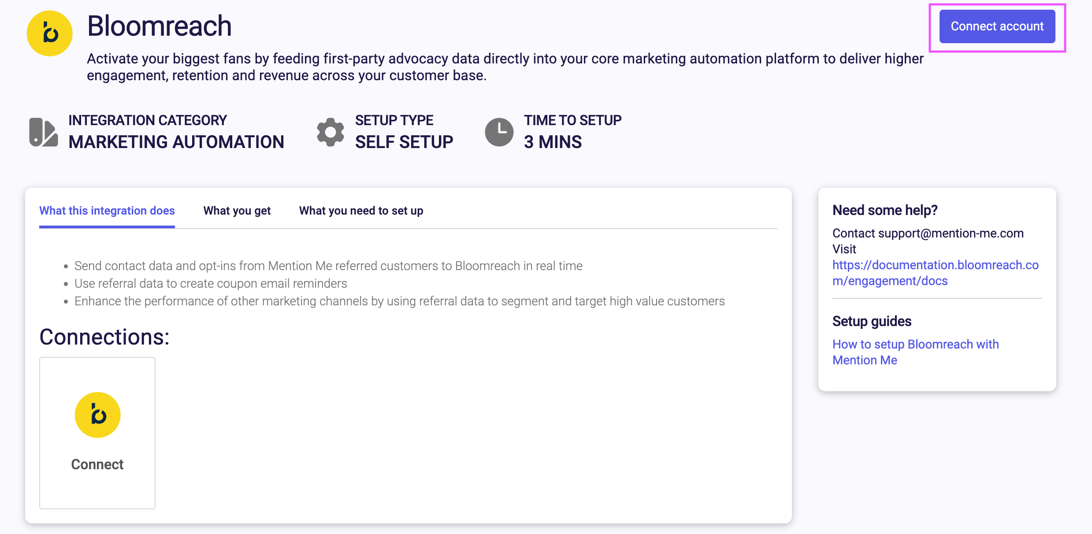Click the time to setup clock icon

(499, 132)
